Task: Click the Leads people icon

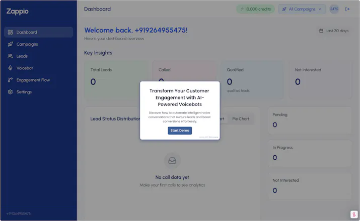Action: coord(10,56)
